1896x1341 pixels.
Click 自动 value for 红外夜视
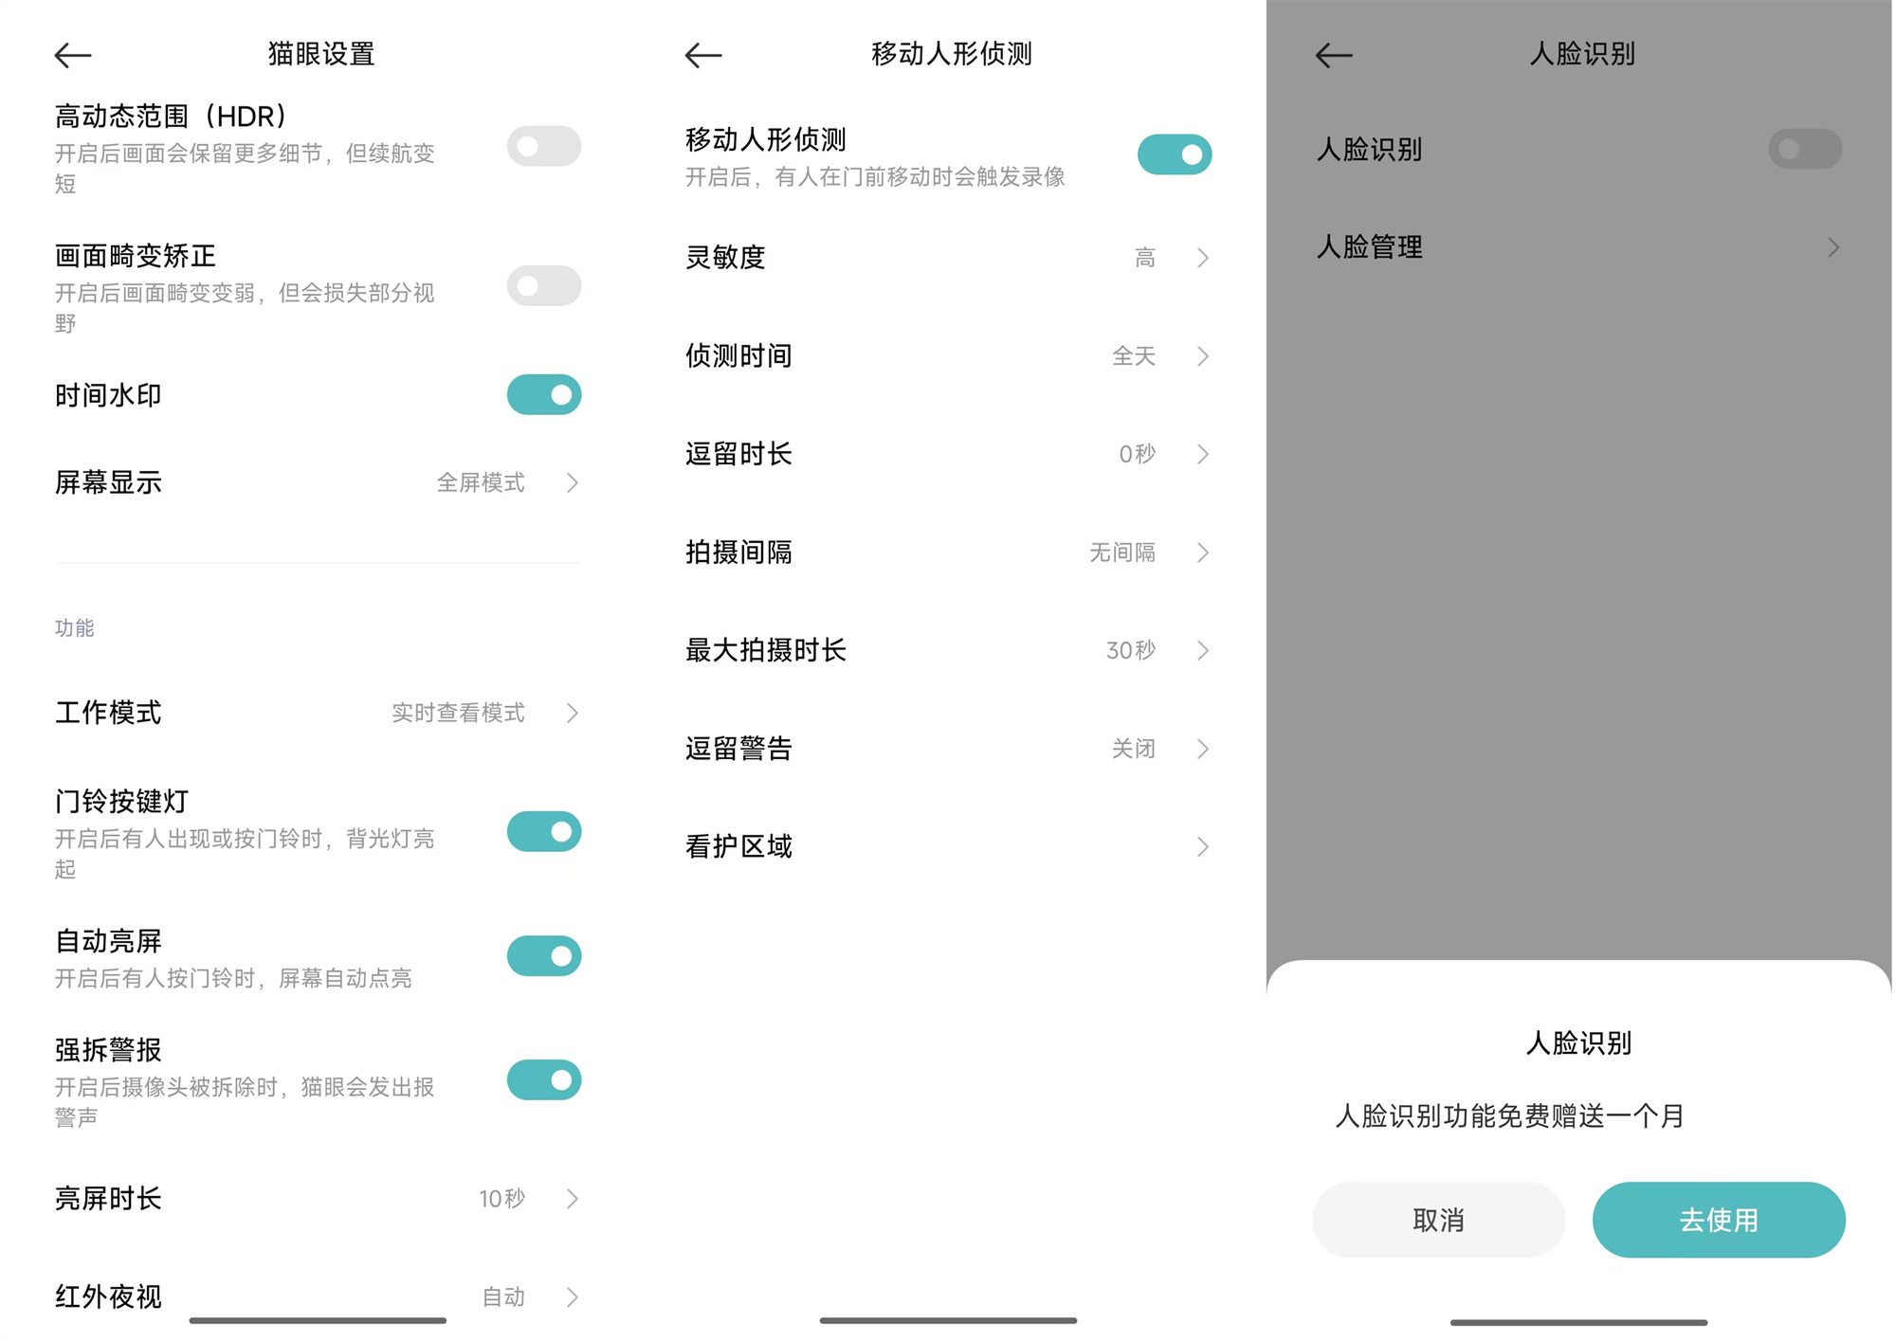[x=503, y=1296]
